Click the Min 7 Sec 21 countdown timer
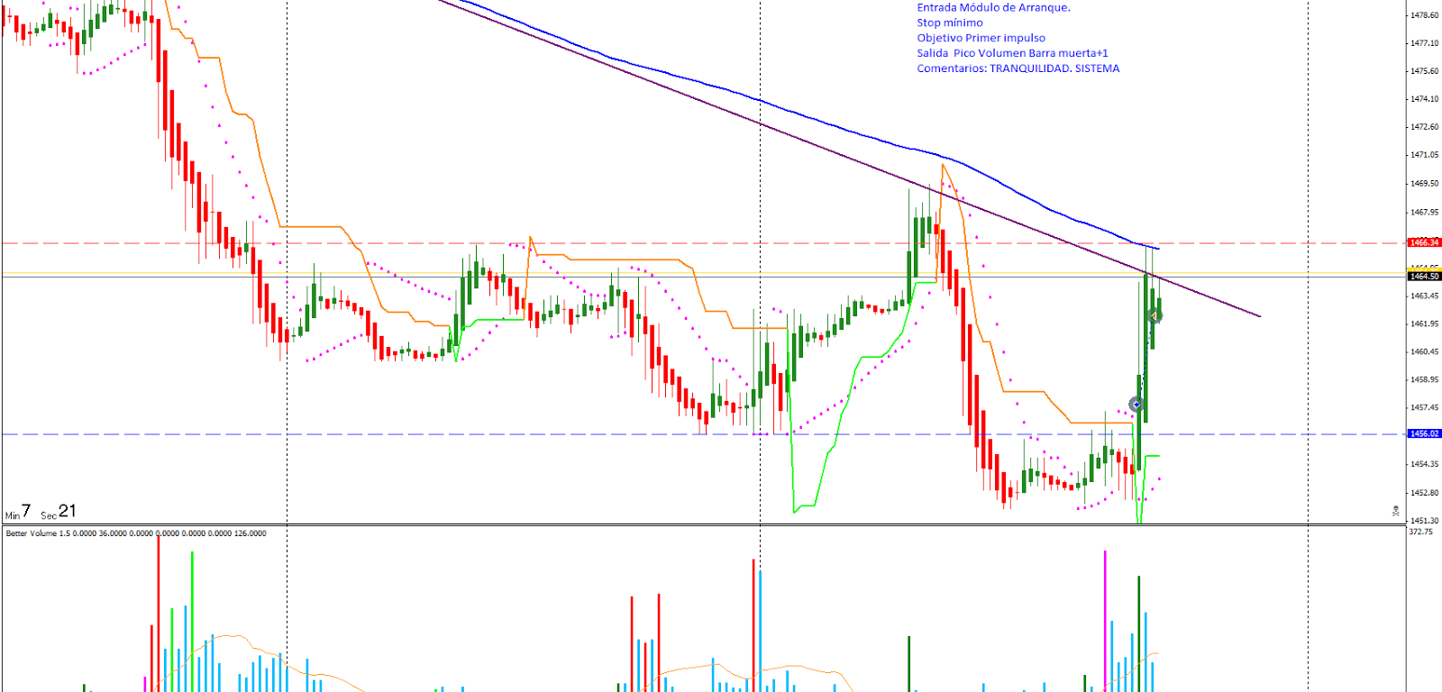Image resolution: width=1442 pixels, height=692 pixels. pyautogui.click(x=41, y=512)
